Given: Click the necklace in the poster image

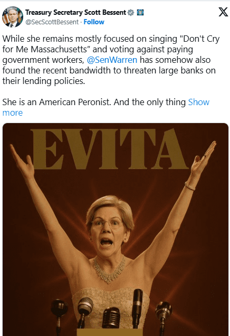Looking at the screenshot, I should (x=109, y=269).
